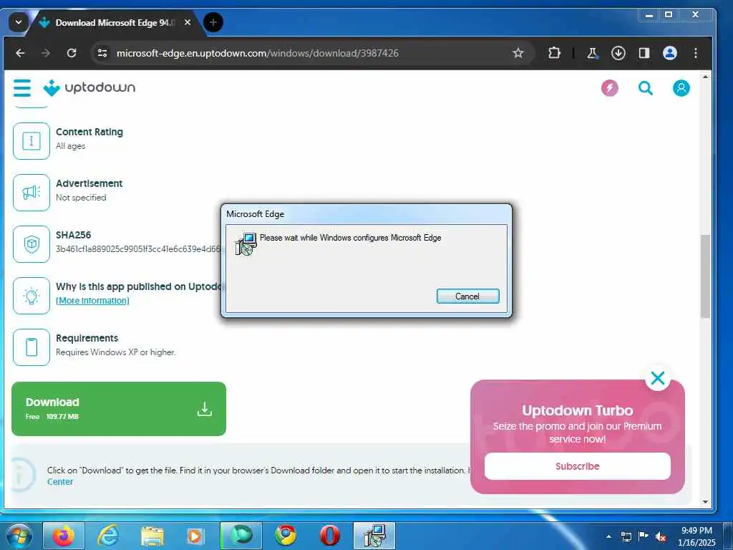Open the Center help link

click(x=60, y=482)
